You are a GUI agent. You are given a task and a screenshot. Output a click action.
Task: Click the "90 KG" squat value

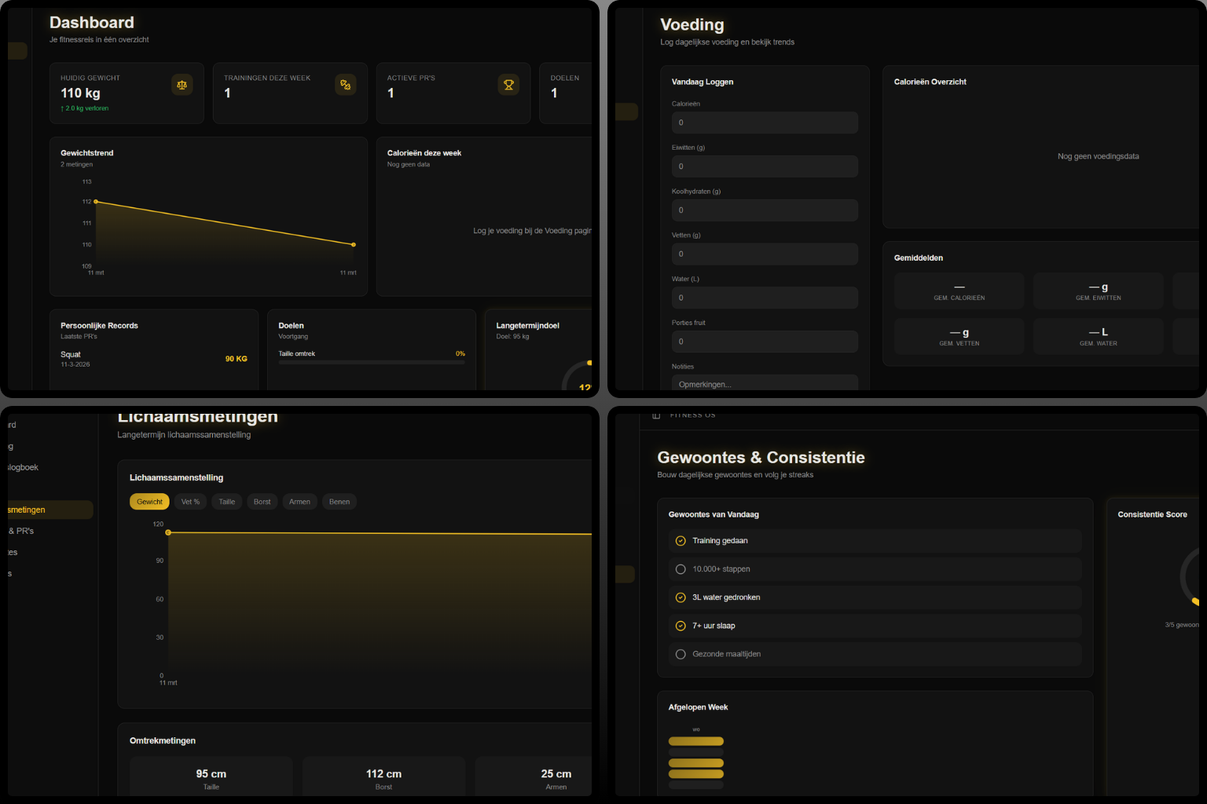click(236, 359)
